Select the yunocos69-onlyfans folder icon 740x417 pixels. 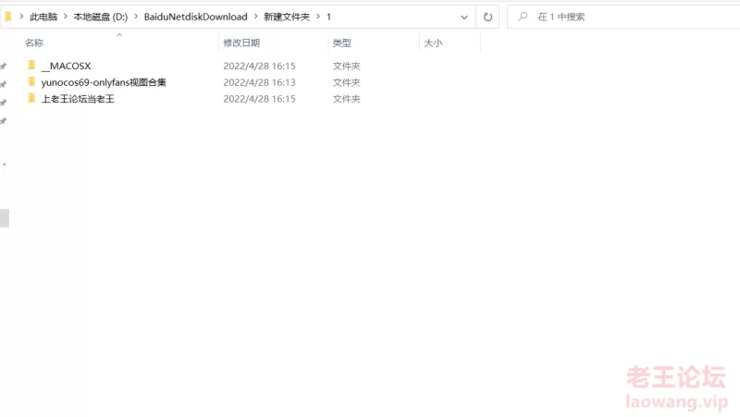pyautogui.click(x=31, y=81)
